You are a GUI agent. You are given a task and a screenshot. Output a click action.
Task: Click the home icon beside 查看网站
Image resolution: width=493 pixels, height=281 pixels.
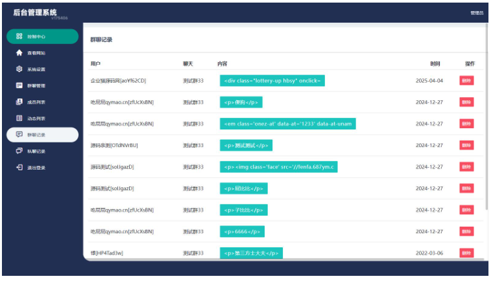19,52
